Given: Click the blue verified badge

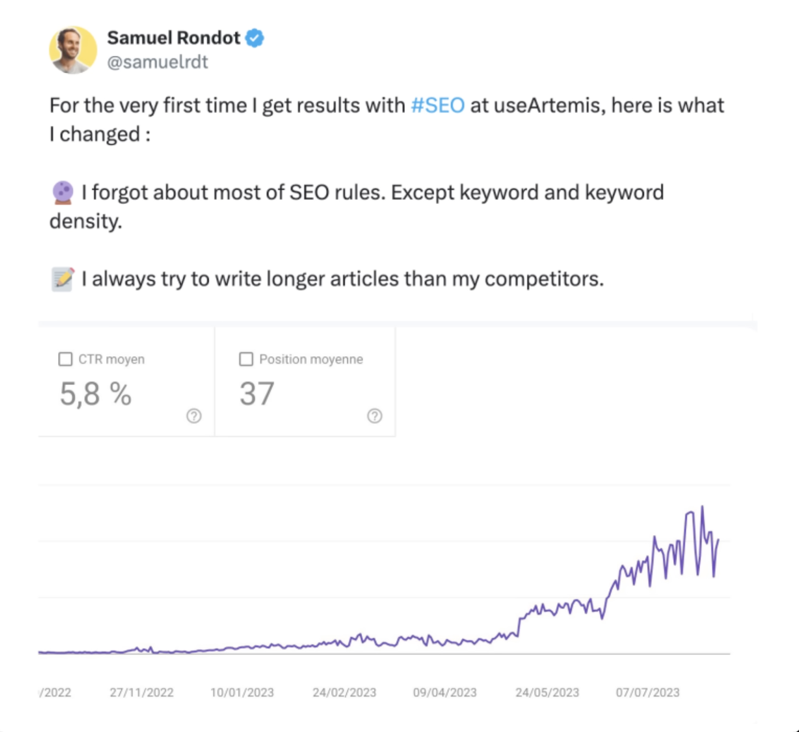Looking at the screenshot, I should tap(255, 38).
